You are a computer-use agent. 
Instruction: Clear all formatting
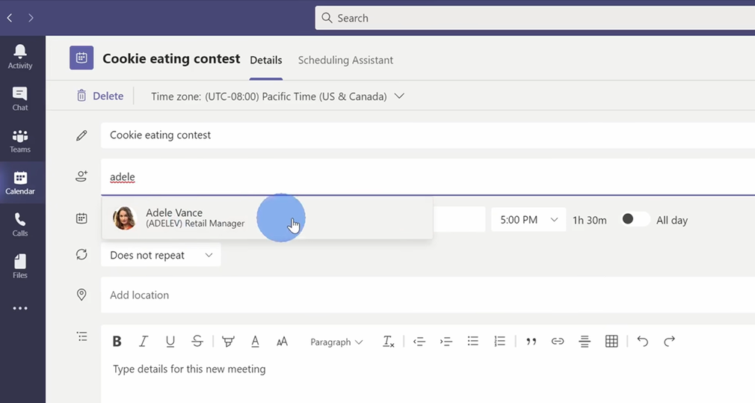[388, 342]
